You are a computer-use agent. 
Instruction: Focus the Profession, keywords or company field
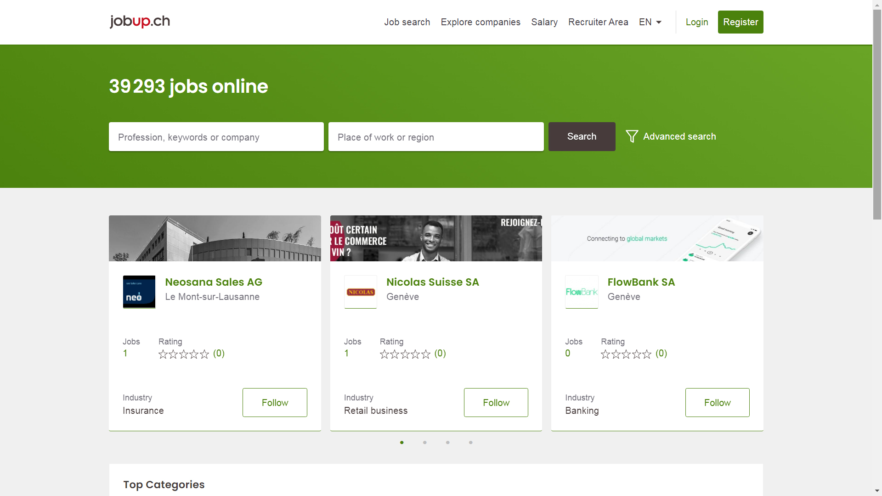(216, 137)
